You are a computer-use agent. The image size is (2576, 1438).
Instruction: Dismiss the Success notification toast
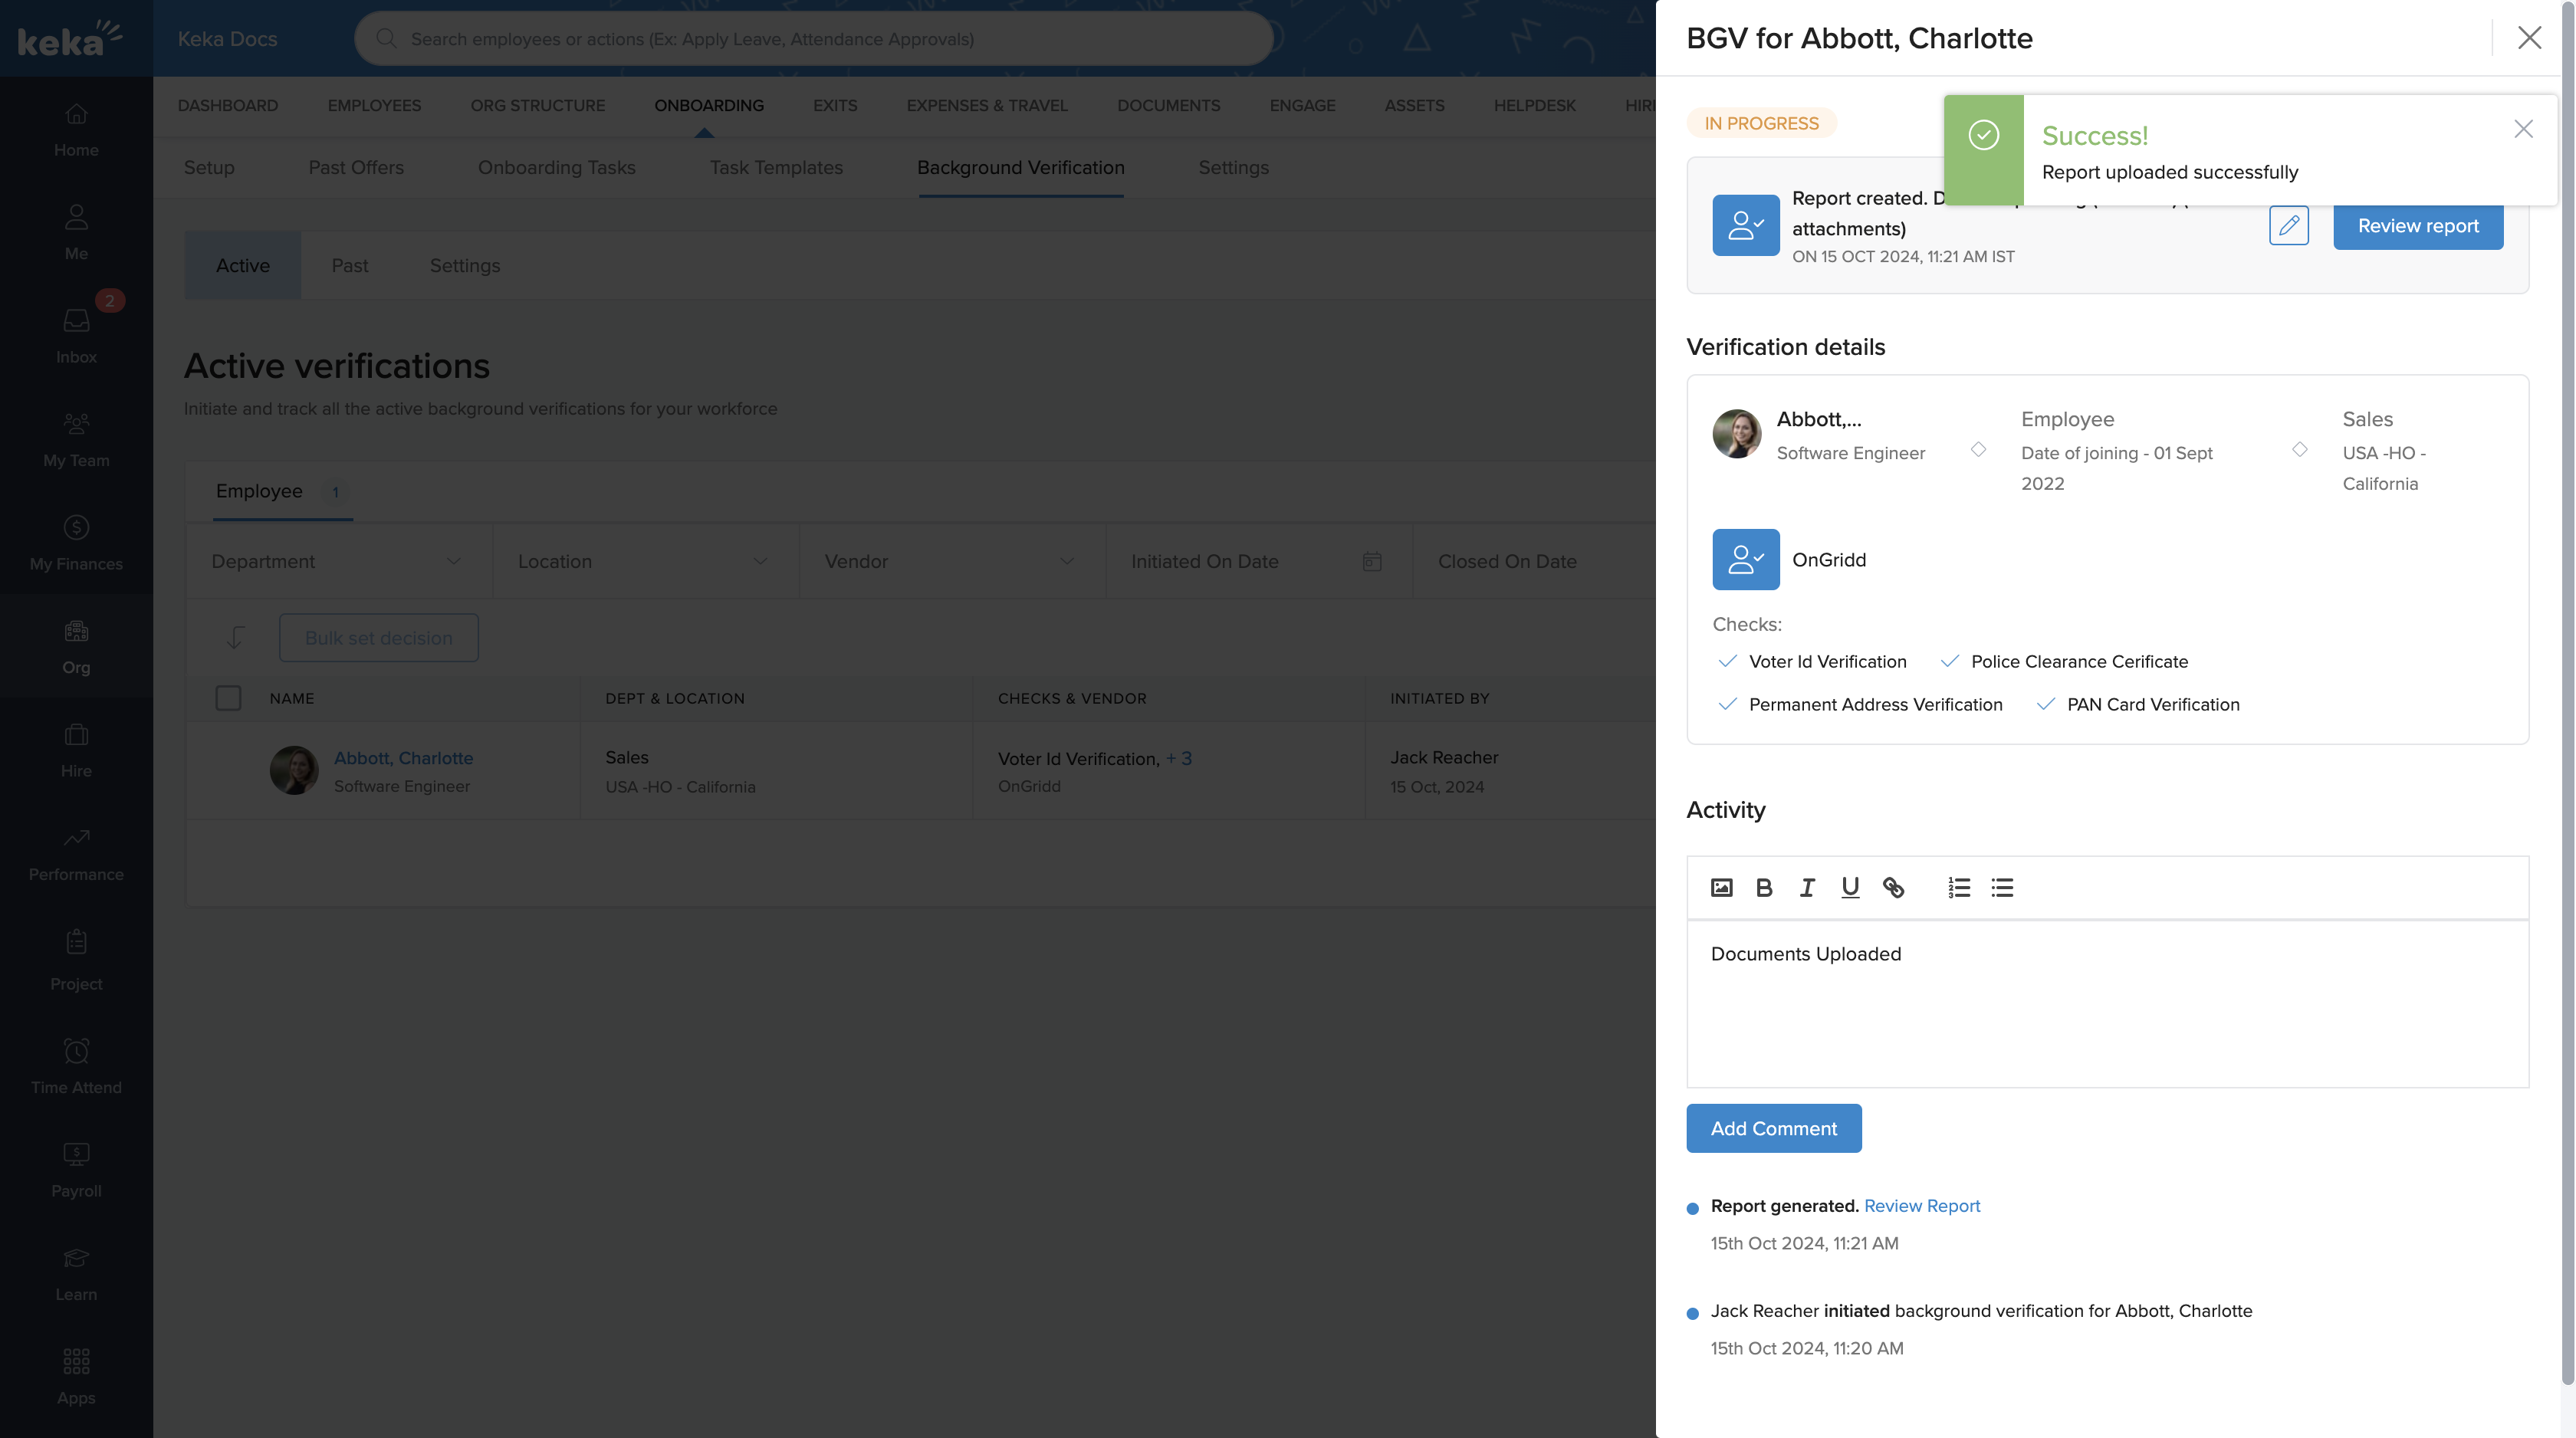(x=2523, y=129)
